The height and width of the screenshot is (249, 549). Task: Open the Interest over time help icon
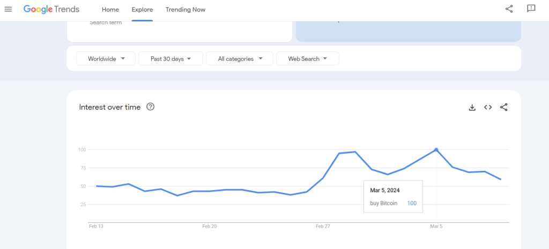click(151, 107)
